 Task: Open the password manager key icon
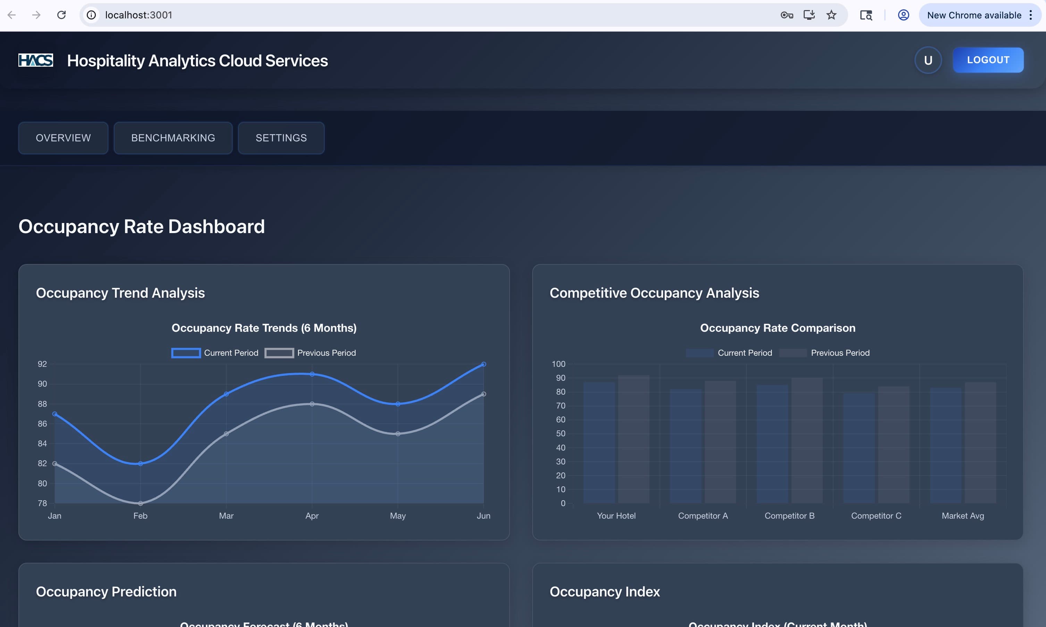[x=786, y=15]
